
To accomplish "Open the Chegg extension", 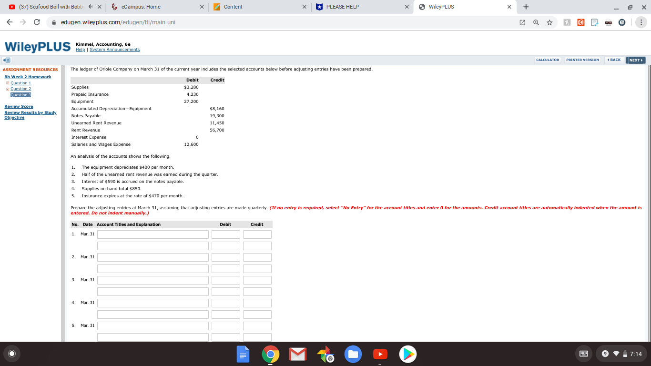I will [x=581, y=22].
